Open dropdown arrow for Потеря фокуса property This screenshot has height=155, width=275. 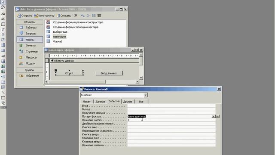(214, 116)
